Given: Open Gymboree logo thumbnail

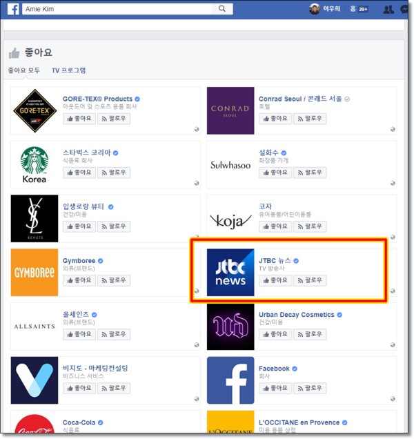Looking at the screenshot, I should click(x=34, y=273).
